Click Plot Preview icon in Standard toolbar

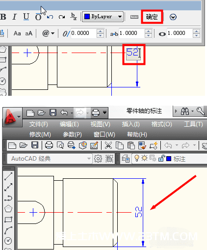click(60, 145)
